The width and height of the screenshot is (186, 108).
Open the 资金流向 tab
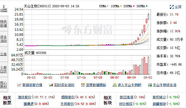(x=4, y=39)
